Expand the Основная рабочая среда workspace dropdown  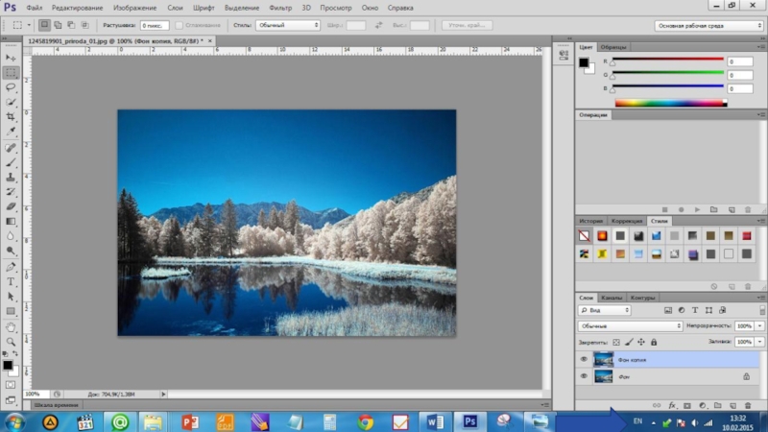709,25
